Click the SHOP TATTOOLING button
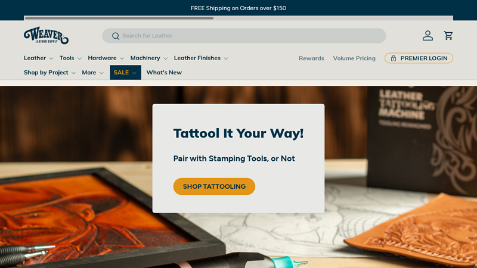Screen dimensions: 477x268 click(x=214, y=186)
